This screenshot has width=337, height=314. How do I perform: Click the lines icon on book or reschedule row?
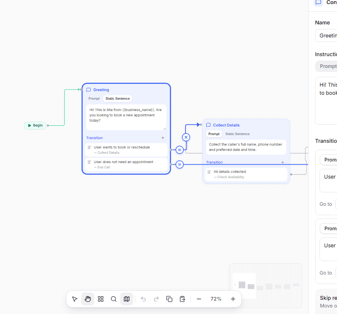click(x=89, y=148)
